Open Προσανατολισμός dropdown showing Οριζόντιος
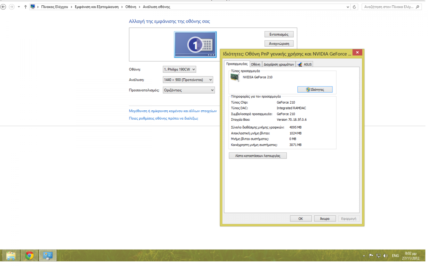The width and height of the screenshot is (428, 267). 189,90
